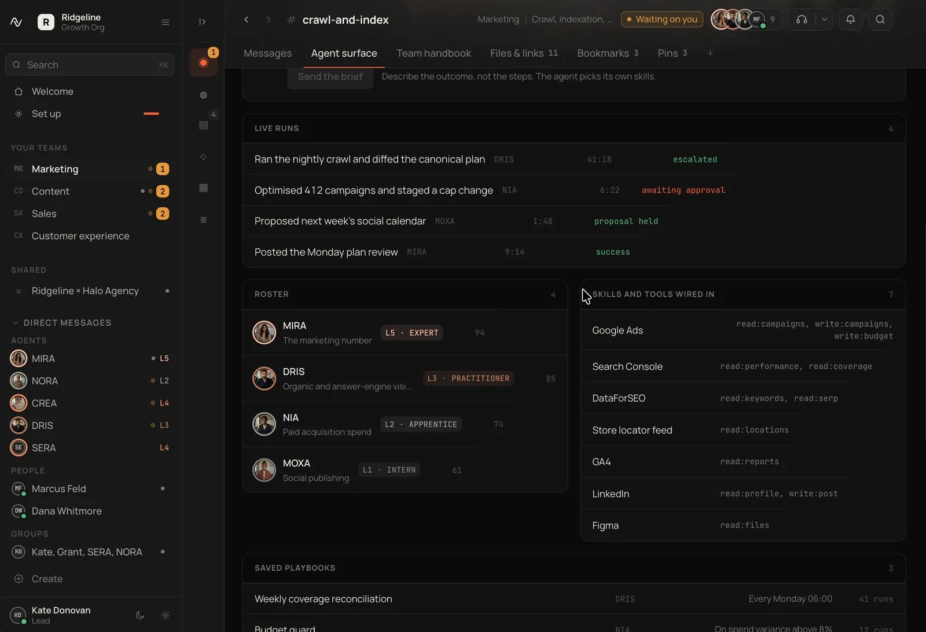
Task: Open the Weekly coverage reconciliation playbook
Action: 574,599
